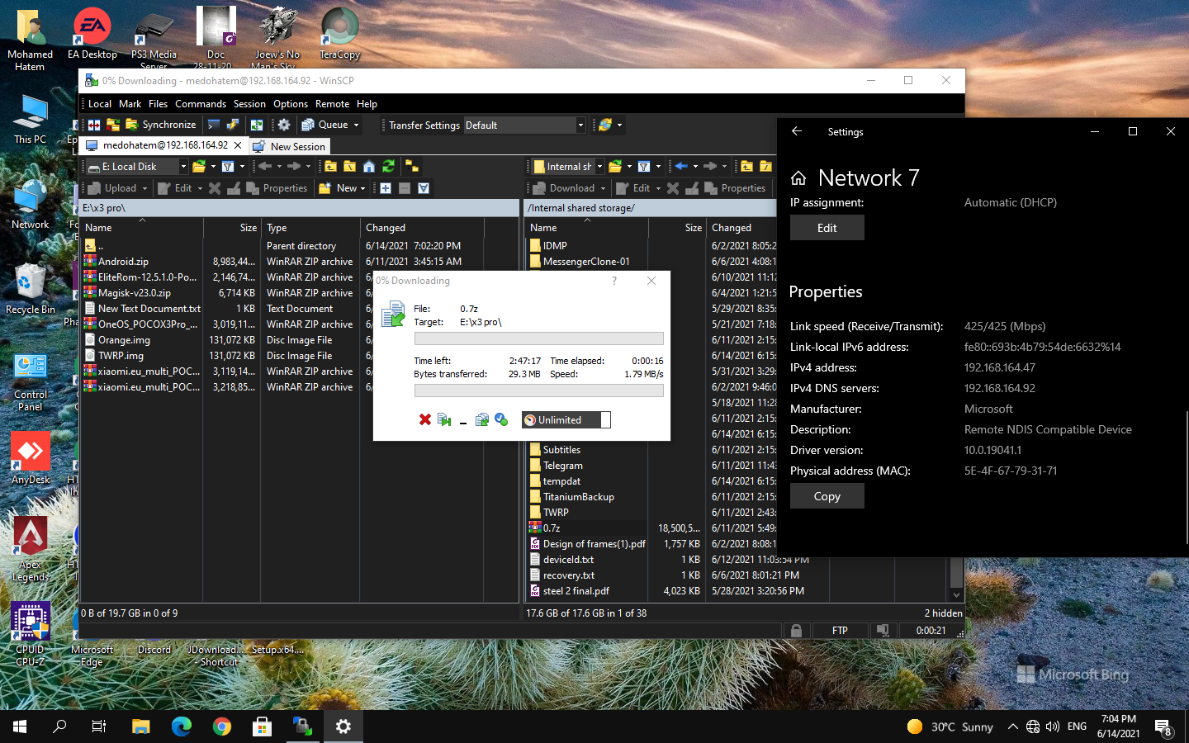1189x743 pixels.
Task: Click Edit under IP assignment in Settings
Action: 827,227
